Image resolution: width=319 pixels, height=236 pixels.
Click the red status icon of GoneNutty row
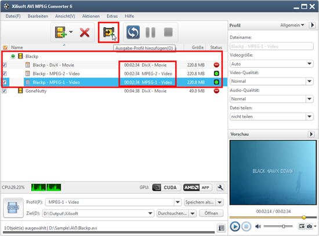coord(216,91)
